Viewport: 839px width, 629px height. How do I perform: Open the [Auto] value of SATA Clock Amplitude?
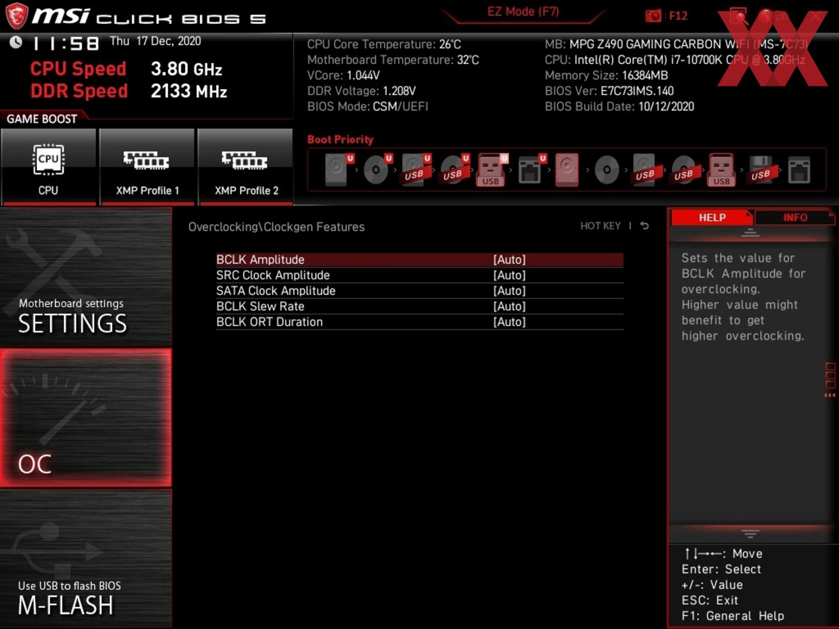pyautogui.click(x=510, y=290)
